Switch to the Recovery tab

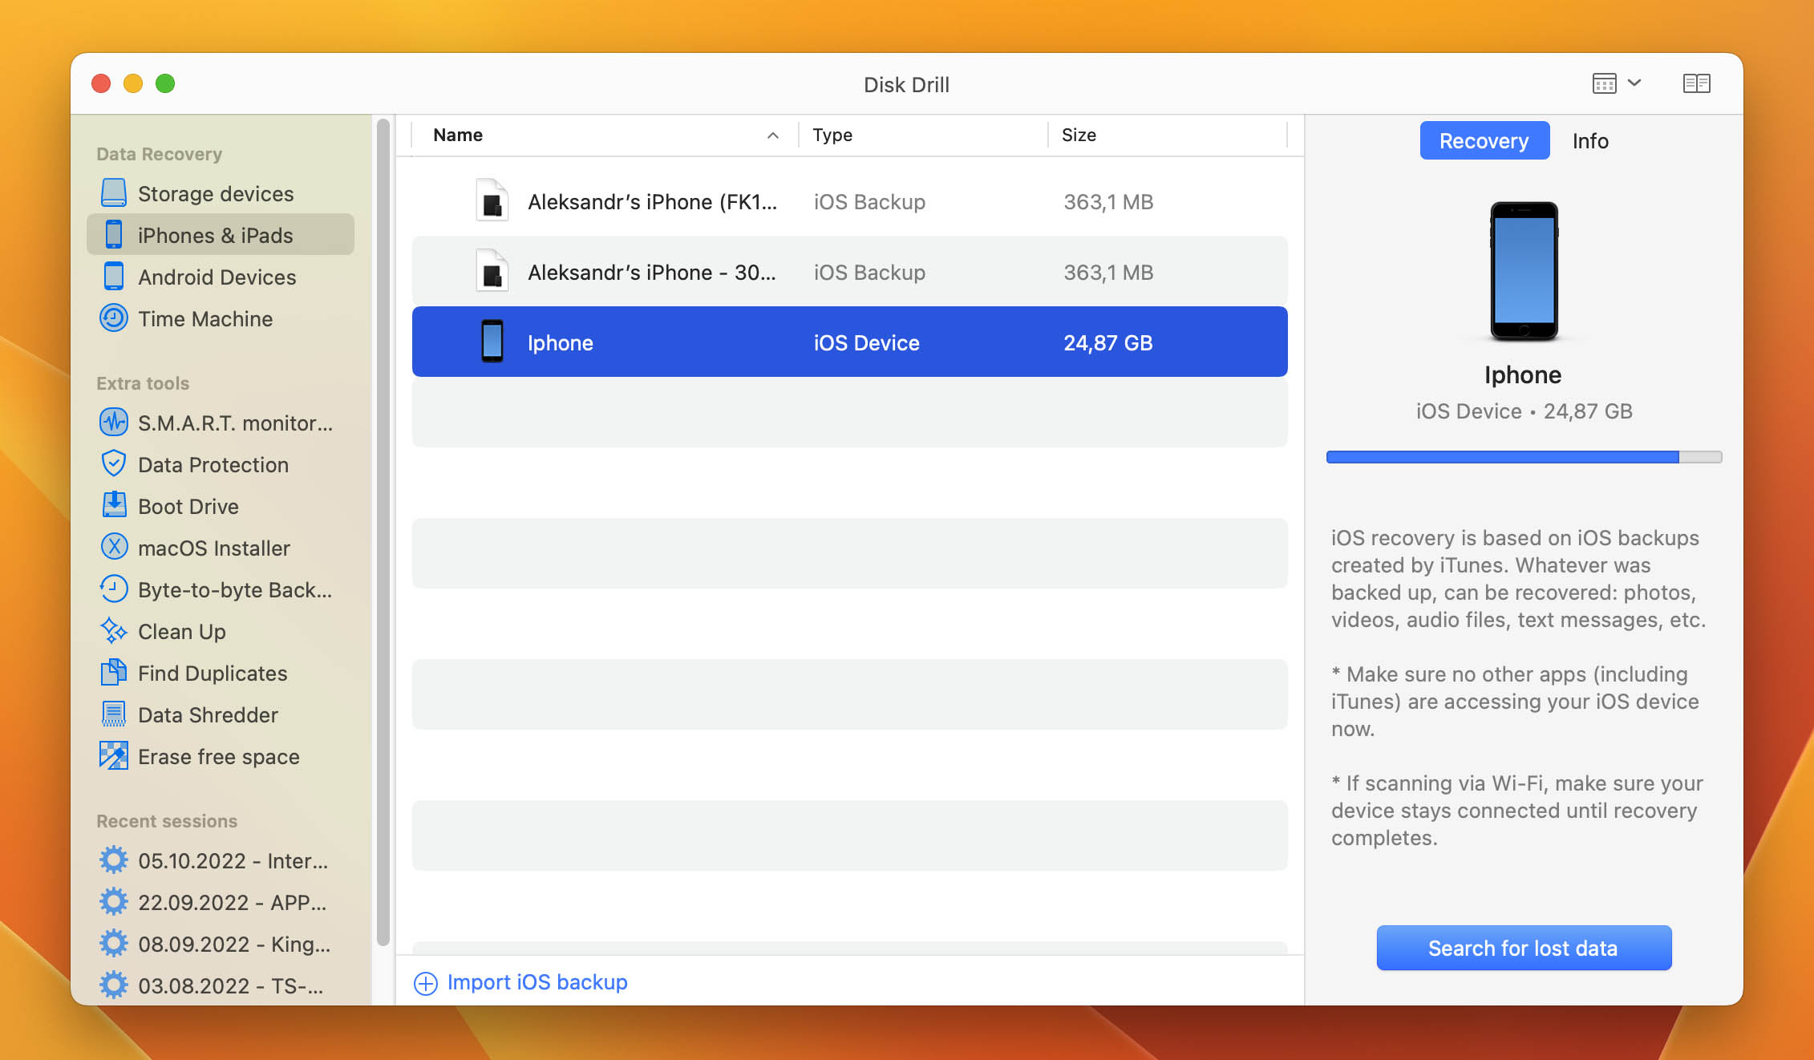(x=1484, y=140)
